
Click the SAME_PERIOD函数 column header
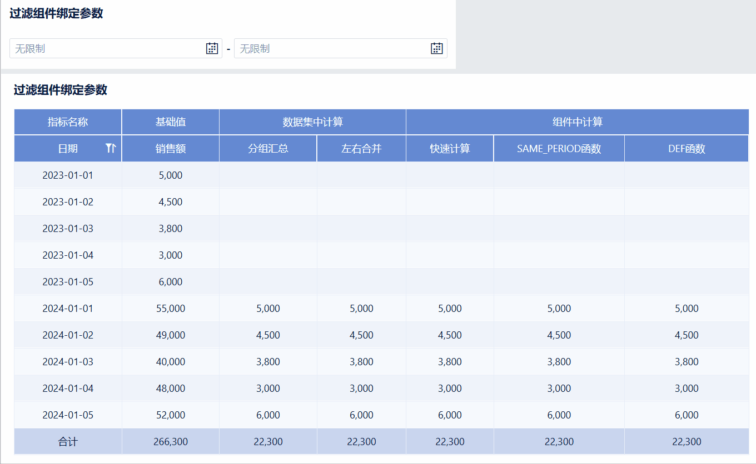click(x=559, y=149)
